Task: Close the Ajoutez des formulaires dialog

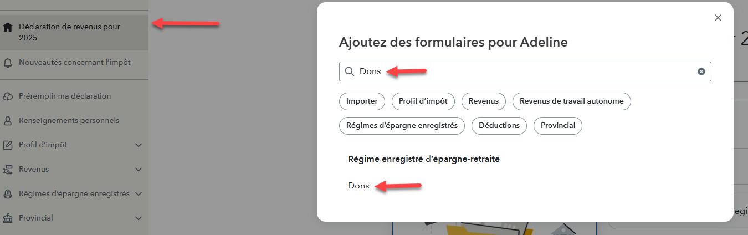Action: pyautogui.click(x=718, y=18)
